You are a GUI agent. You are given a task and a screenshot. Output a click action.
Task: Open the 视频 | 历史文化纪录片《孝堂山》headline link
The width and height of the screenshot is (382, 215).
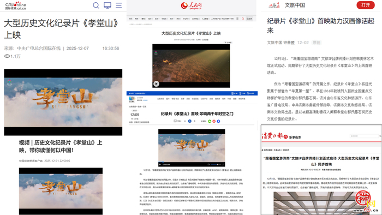(x=61, y=146)
